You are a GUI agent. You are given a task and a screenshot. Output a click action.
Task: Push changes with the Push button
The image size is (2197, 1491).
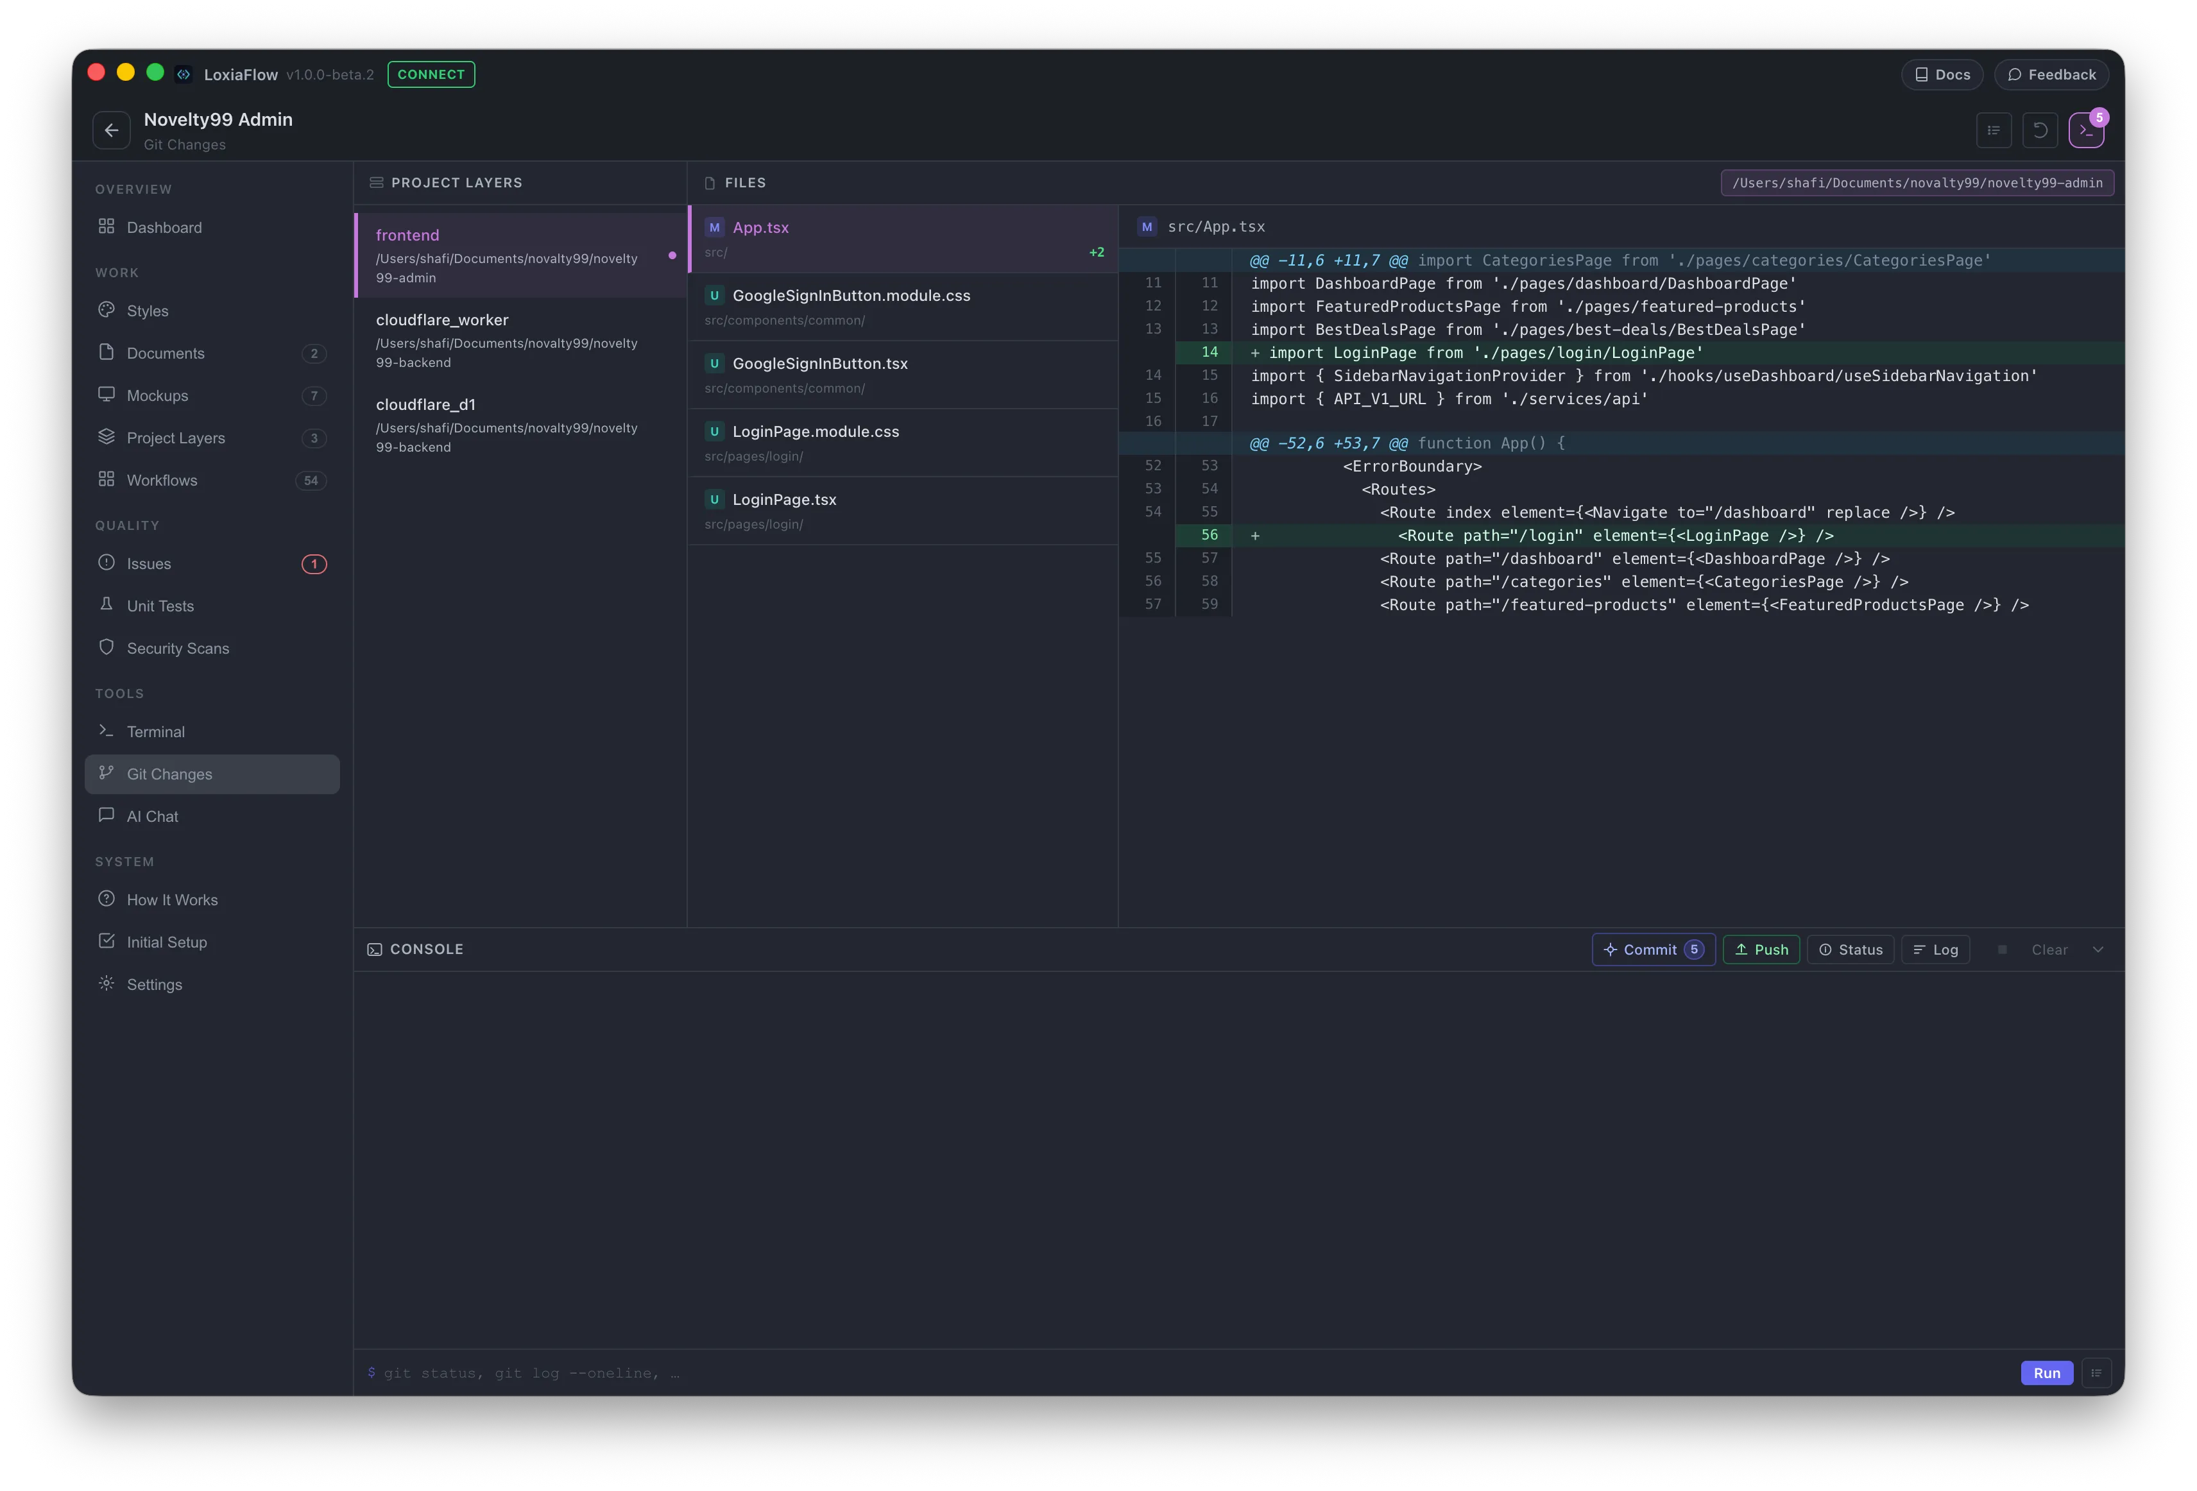(1761, 950)
